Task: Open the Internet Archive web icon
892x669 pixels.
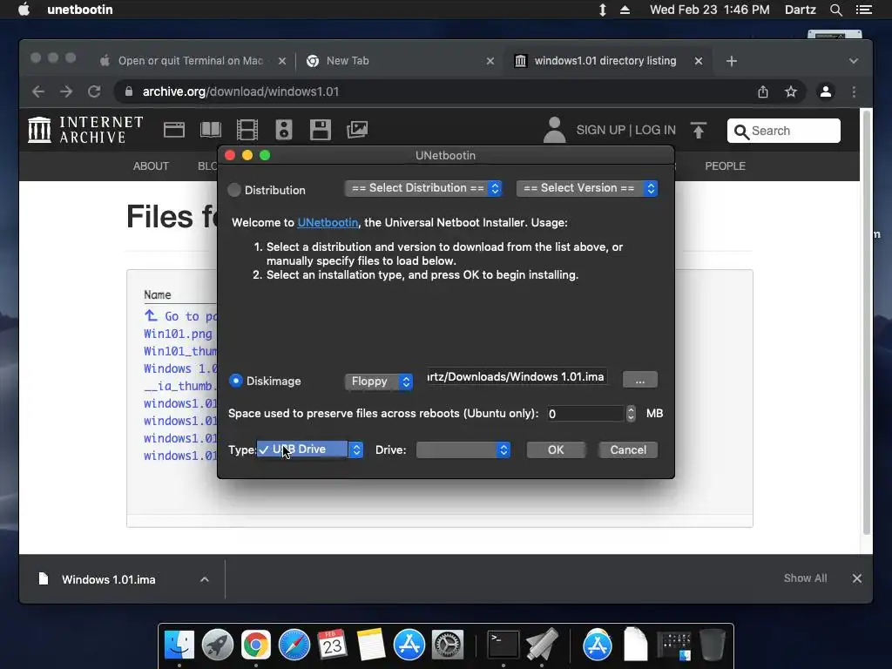Action: [173, 130]
